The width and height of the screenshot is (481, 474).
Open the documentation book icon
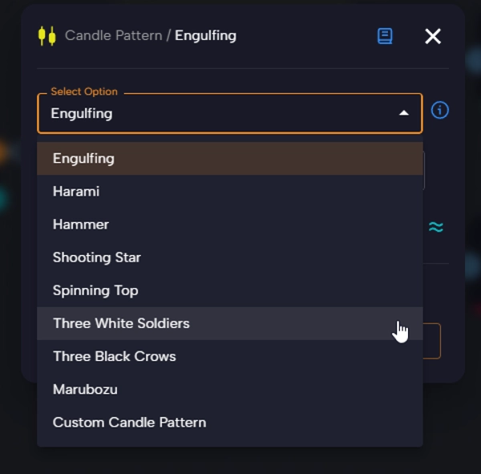385,36
